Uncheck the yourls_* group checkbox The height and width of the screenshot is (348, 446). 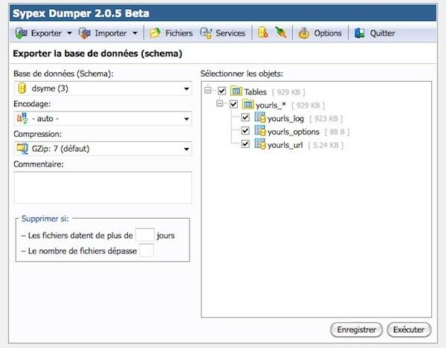pos(233,104)
